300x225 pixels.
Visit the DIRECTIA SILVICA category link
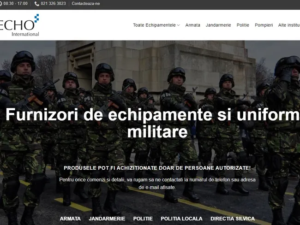tap(232, 219)
